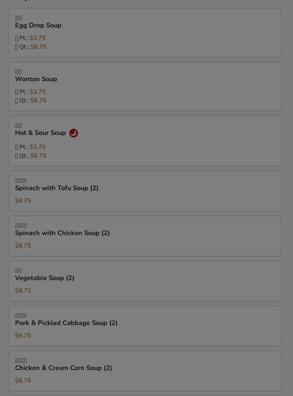Pick Egg Drop Soup Pt. $3.75 option
This screenshot has width=293, height=396.
click(30, 38)
